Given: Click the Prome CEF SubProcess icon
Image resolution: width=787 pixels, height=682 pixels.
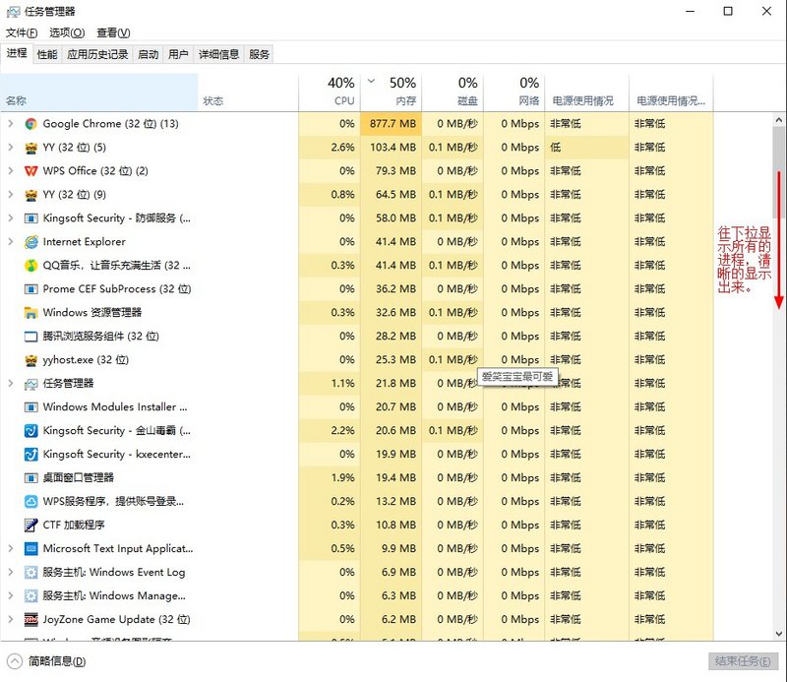Looking at the screenshot, I should (31, 289).
